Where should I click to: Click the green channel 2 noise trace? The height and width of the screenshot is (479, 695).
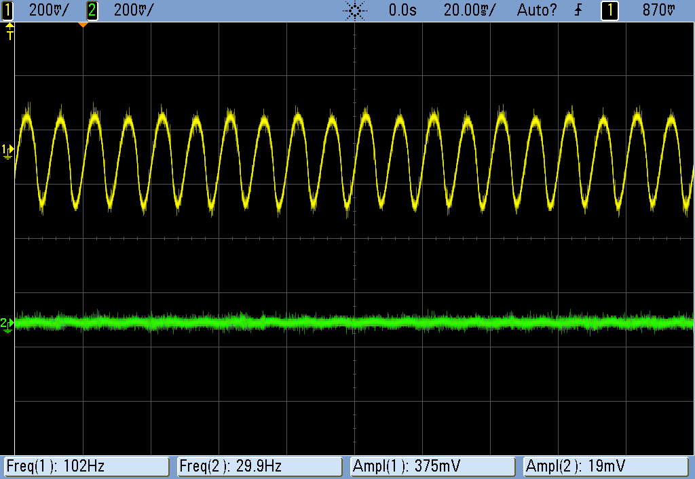[407, 322]
